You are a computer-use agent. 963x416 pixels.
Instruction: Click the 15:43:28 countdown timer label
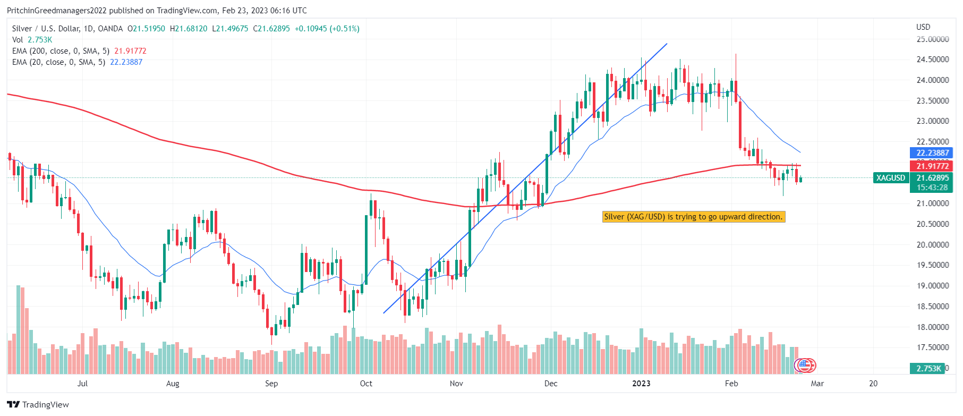click(x=932, y=188)
